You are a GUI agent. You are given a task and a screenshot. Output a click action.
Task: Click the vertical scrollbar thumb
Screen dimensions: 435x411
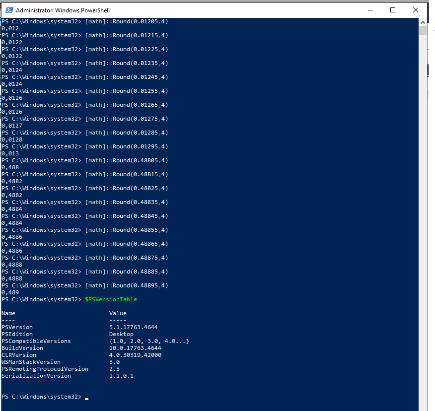(x=423, y=30)
